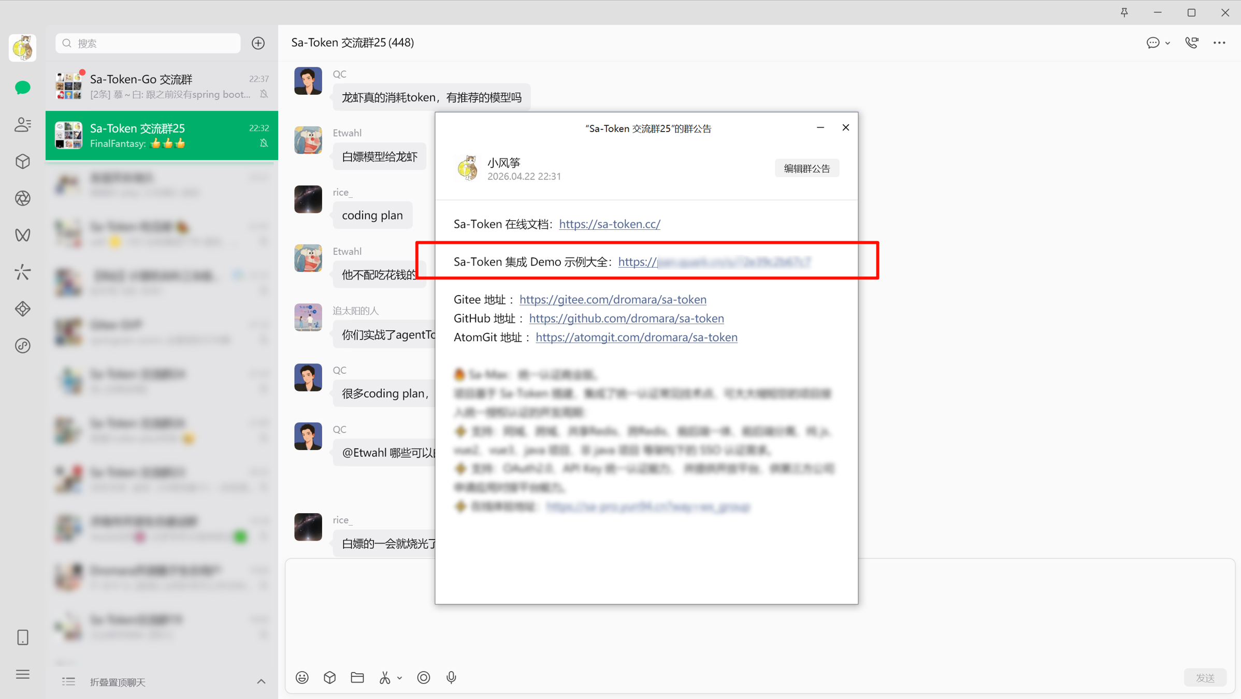Click the 白嫖模型给龙虾 message
Image resolution: width=1241 pixels, height=699 pixels.
(x=380, y=156)
